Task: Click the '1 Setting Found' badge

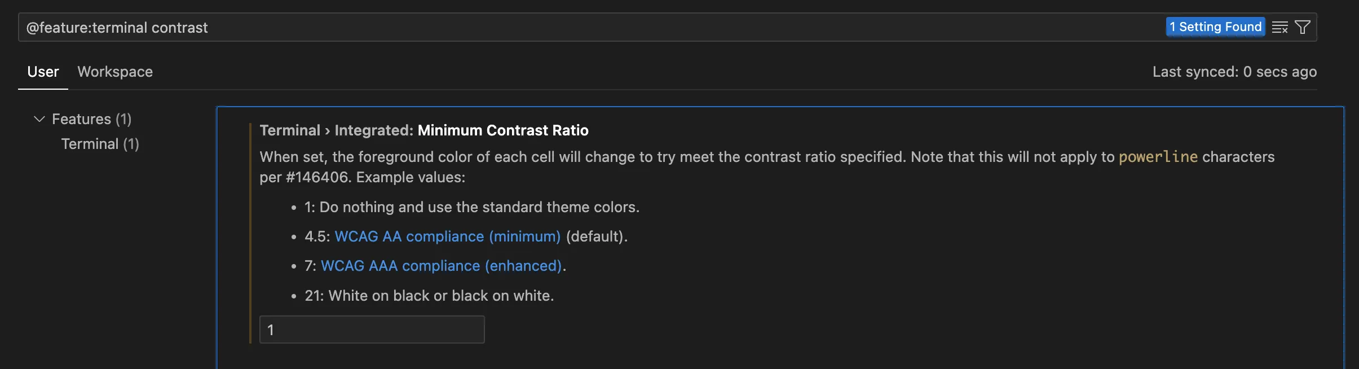Action: pos(1215,27)
